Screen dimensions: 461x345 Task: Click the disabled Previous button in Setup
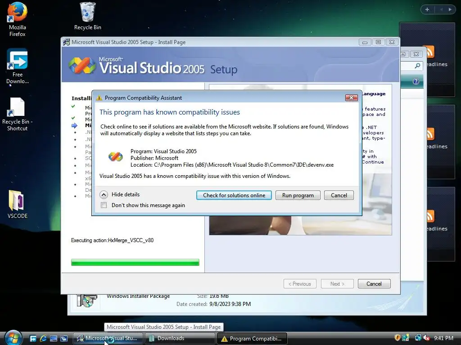click(300, 284)
